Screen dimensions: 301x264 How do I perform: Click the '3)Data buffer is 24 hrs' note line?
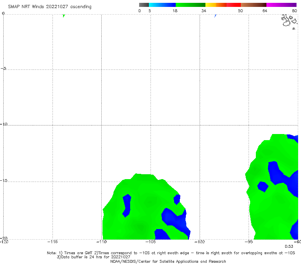[94, 257]
